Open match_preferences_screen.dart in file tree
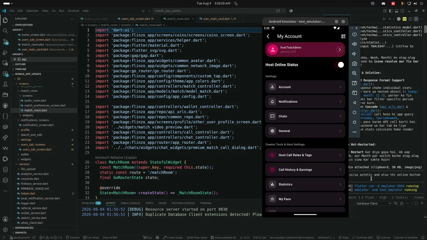 tap(45, 106)
